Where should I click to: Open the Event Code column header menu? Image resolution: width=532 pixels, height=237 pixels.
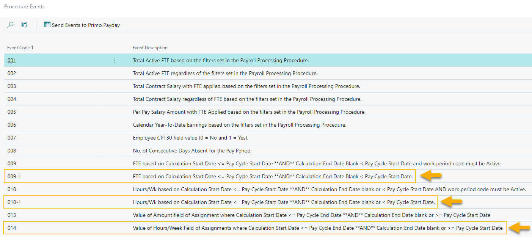tap(18, 47)
